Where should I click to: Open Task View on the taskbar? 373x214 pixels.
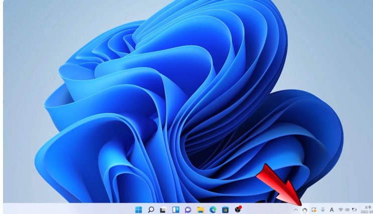[x=163, y=210]
